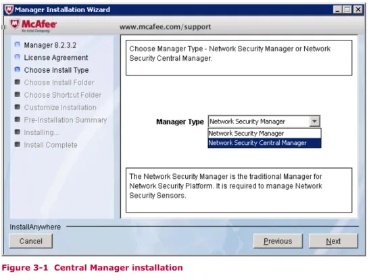The height and width of the screenshot is (280, 369).
Task: Click the InstallAnywhere label
Action: point(35,227)
